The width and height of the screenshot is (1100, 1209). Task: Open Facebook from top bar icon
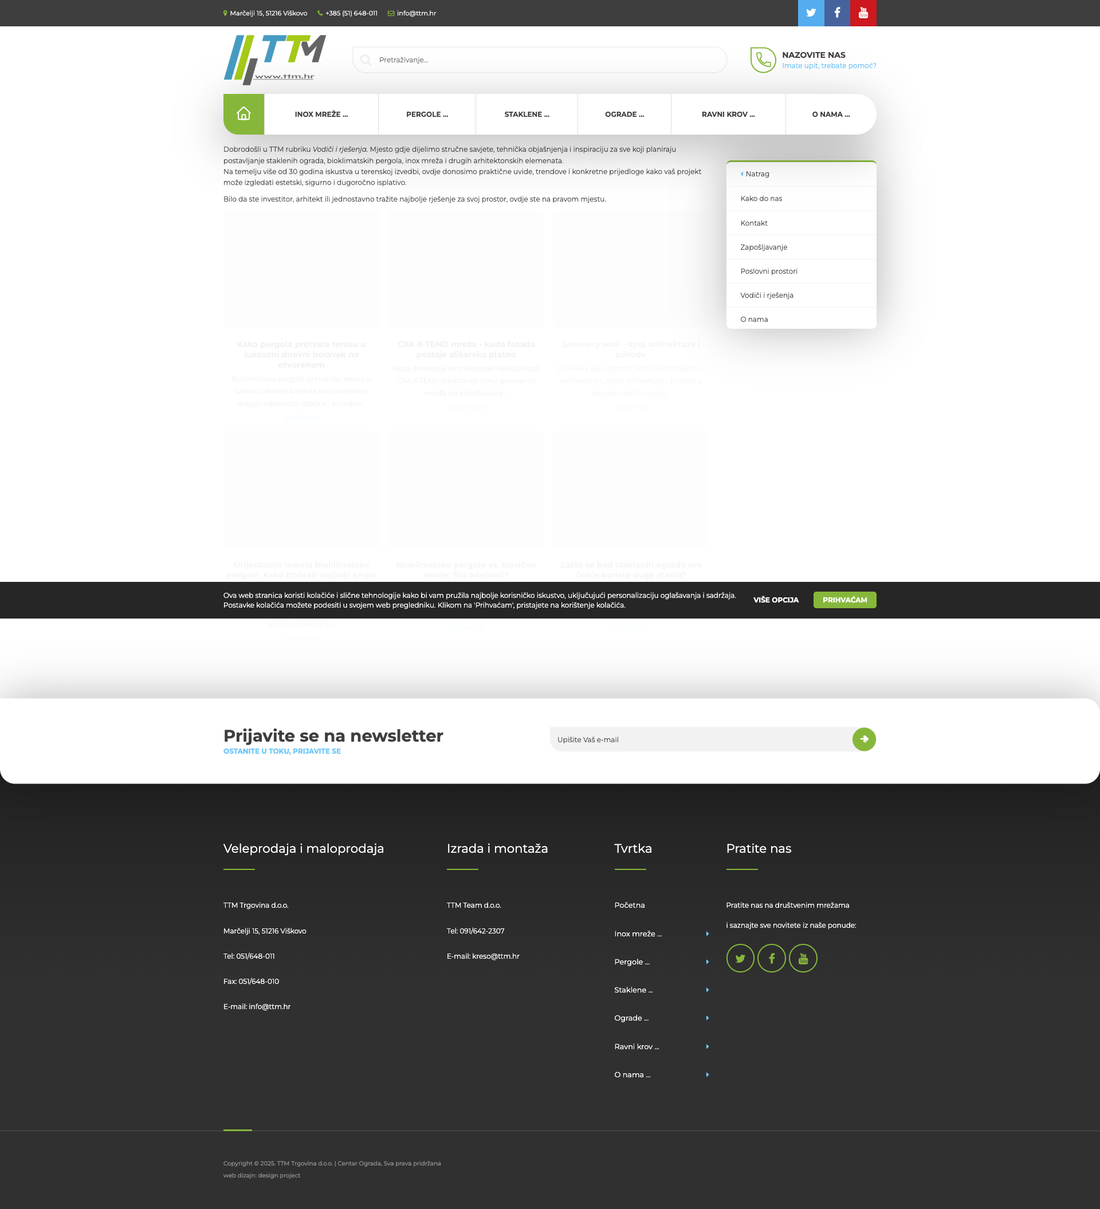point(837,13)
